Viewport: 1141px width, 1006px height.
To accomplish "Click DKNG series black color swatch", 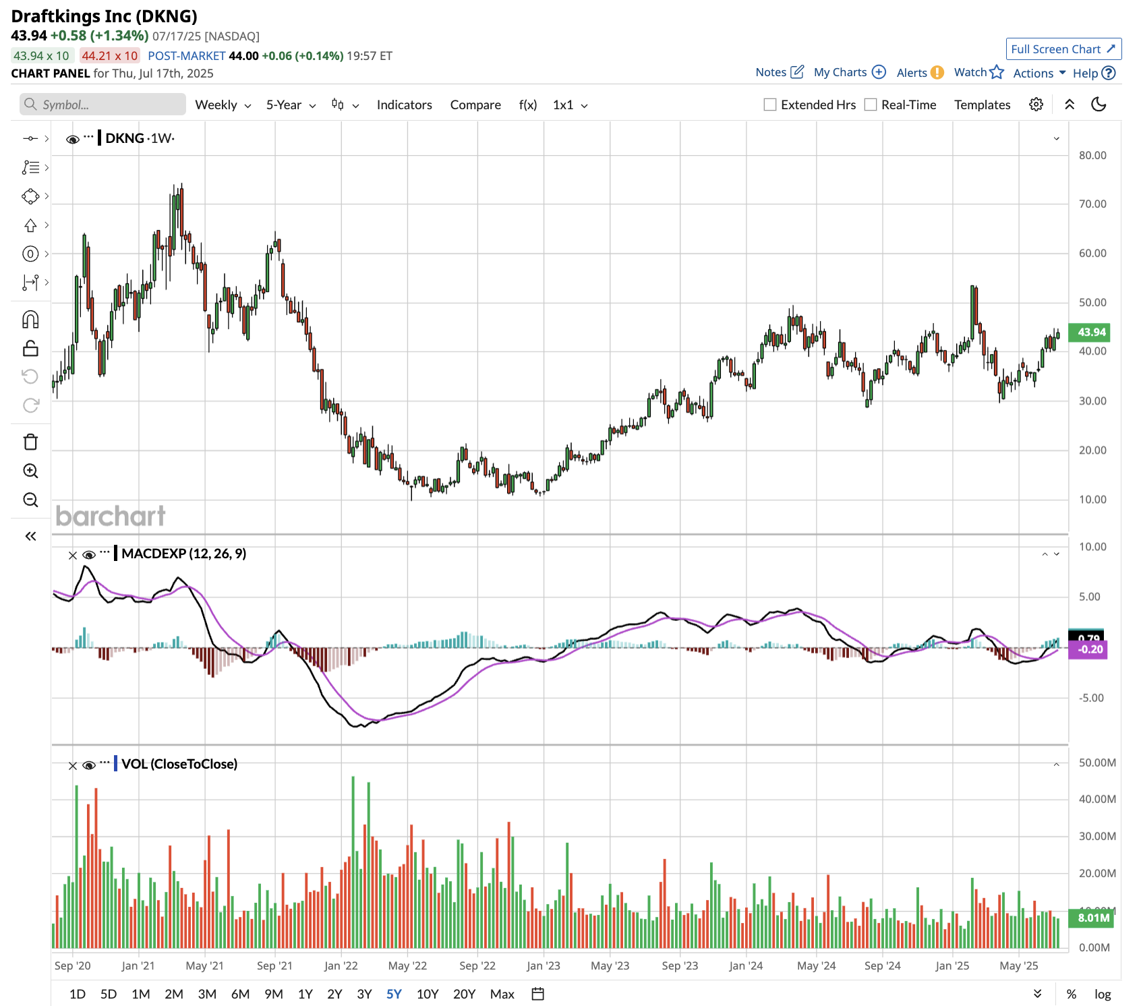I will click(x=100, y=138).
